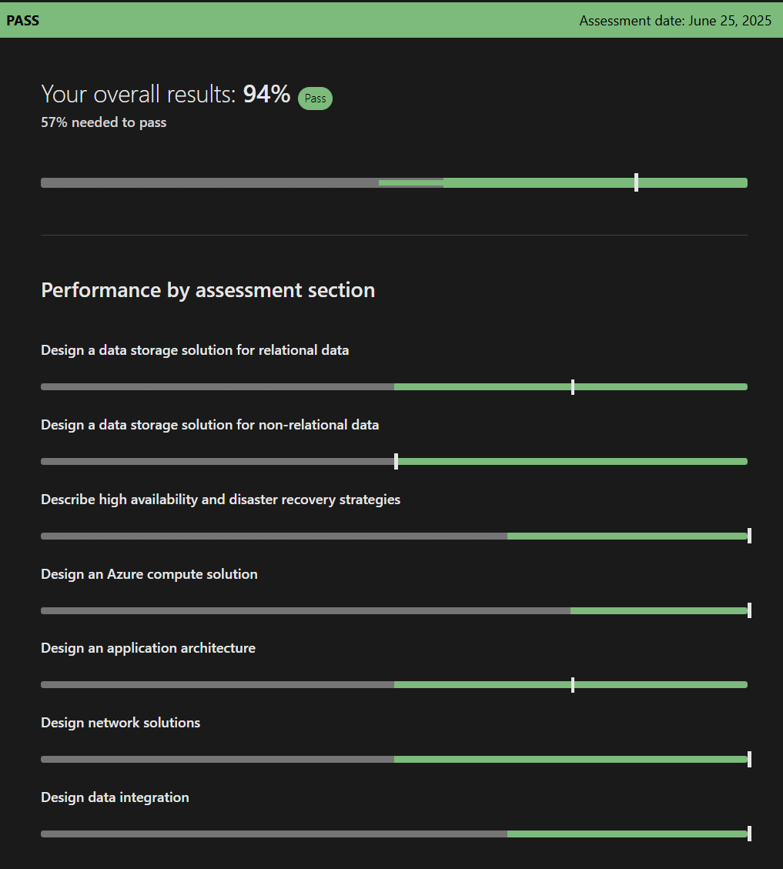Select the relational data storage score marker
The width and height of the screenshot is (783, 869).
tap(573, 387)
